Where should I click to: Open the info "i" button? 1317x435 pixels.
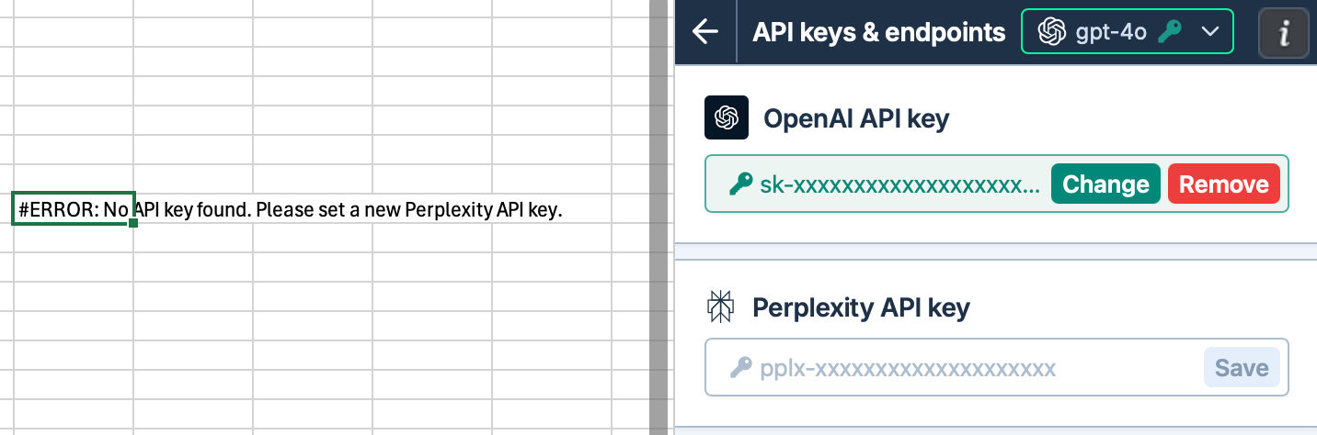tap(1283, 33)
